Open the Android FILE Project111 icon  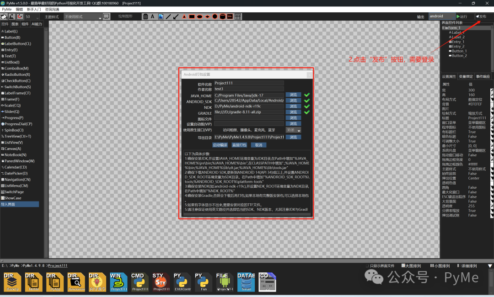coord(225,282)
